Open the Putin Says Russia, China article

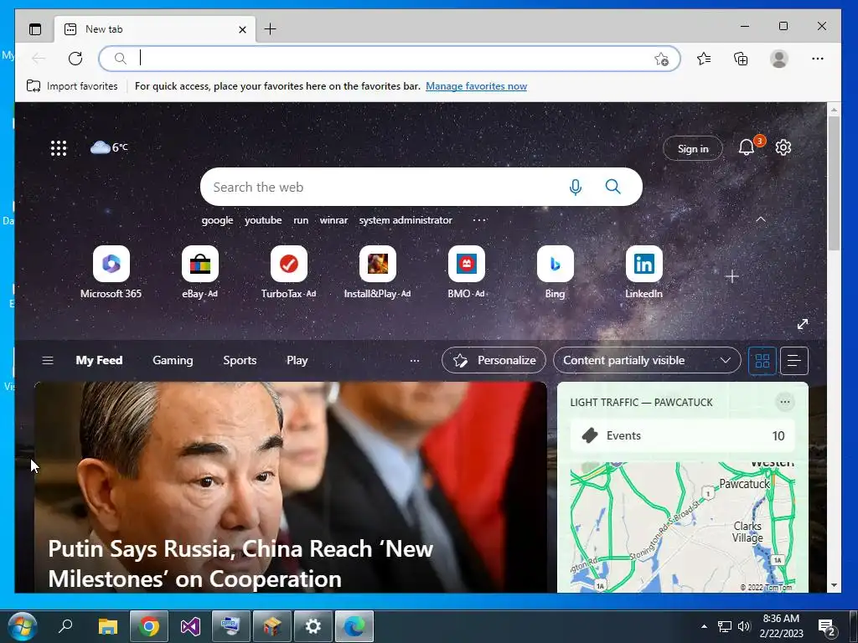pos(291,487)
